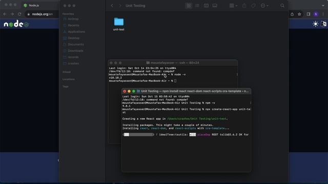
Task: Click the browser forward button
Action: [x=12, y=14]
